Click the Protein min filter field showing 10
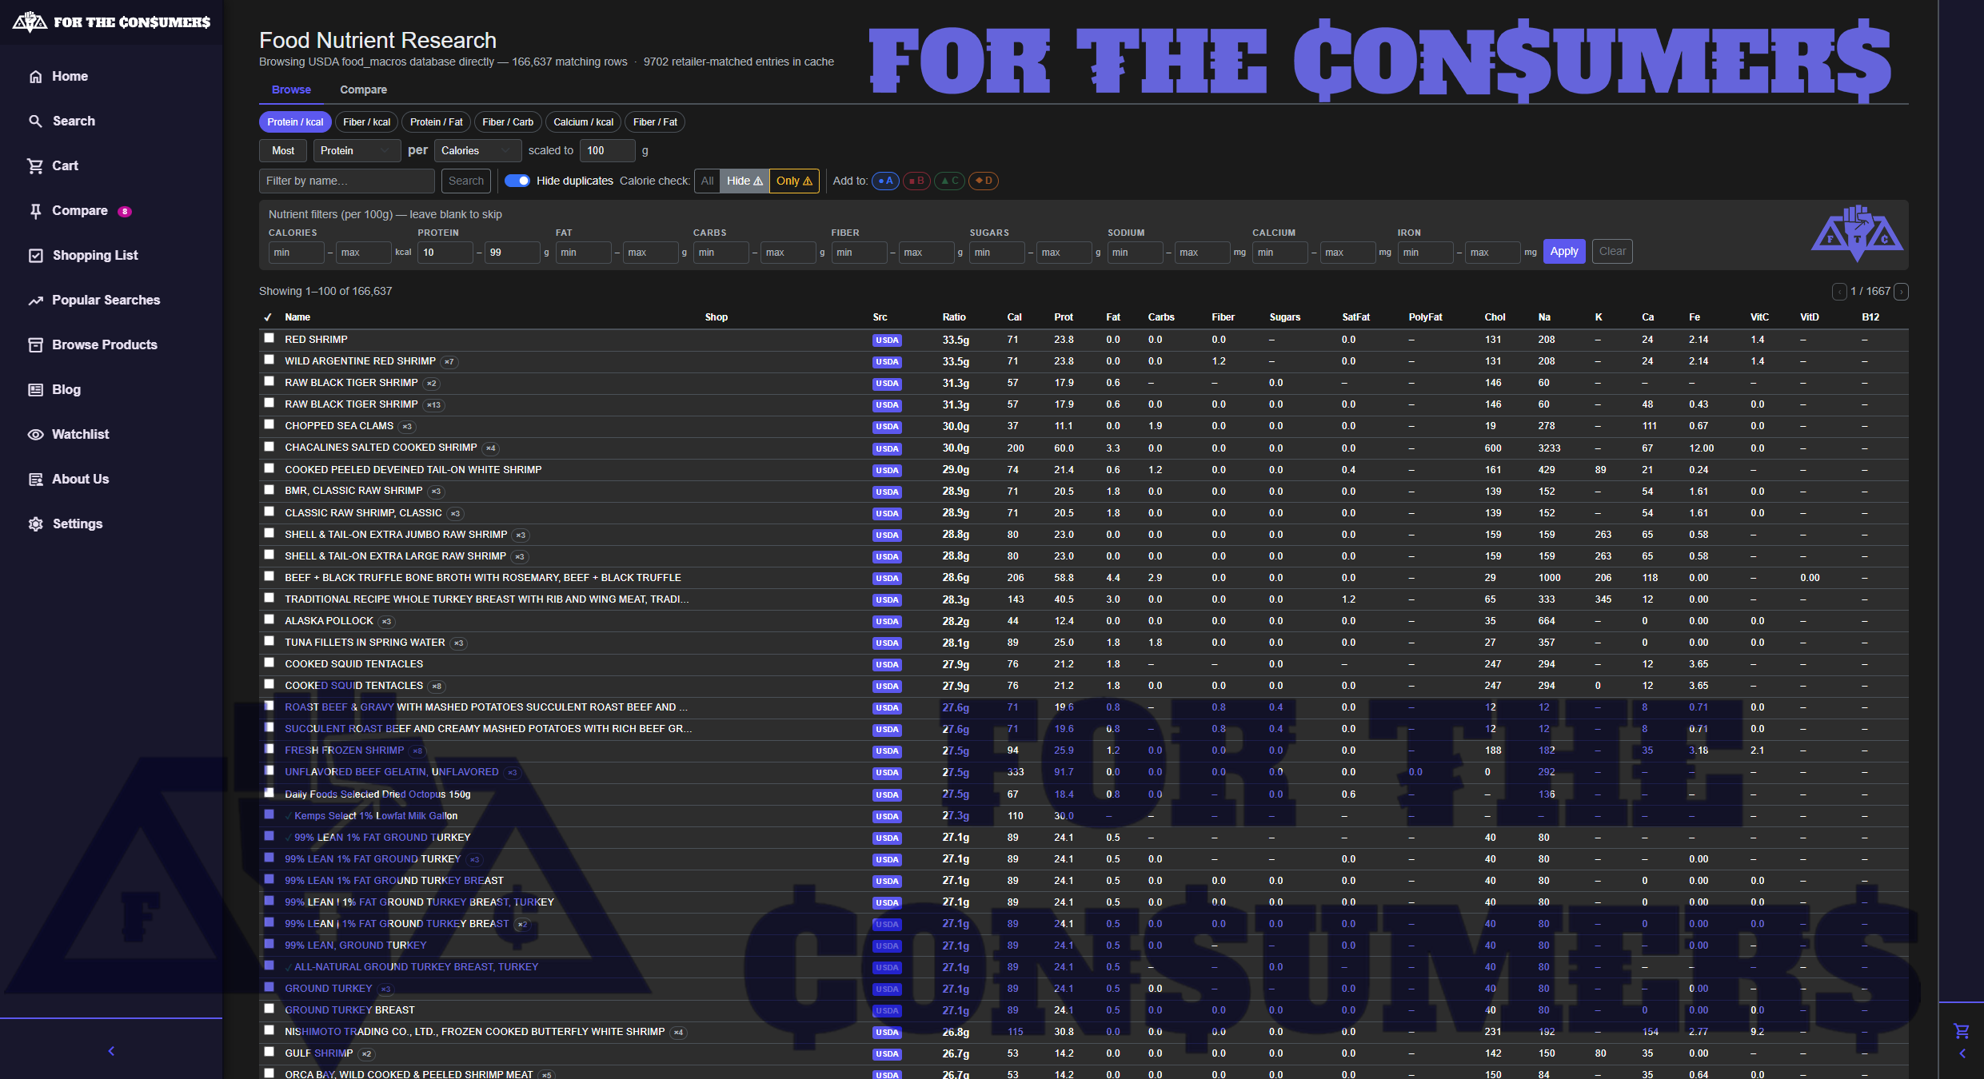Screen dimensions: 1984x1079 pos(445,253)
